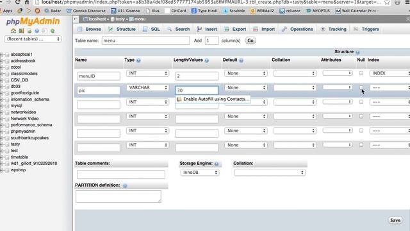Click the Storage Engine help icon

point(217,164)
